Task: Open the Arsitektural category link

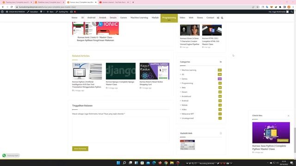Action: (x=186, y=96)
